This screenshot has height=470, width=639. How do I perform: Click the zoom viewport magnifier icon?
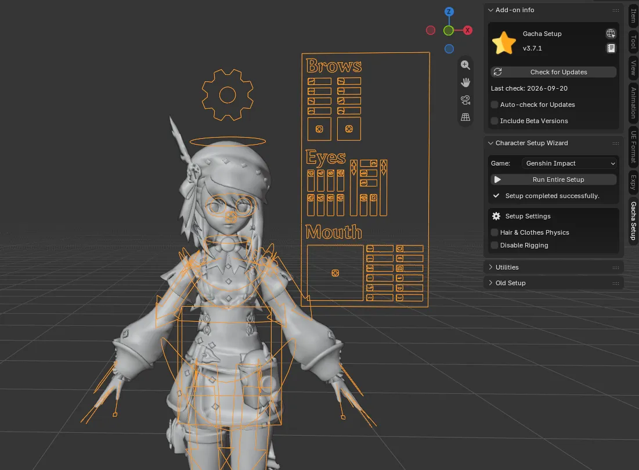coord(465,65)
